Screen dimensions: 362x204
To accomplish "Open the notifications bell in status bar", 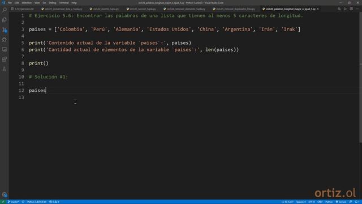I will (x=357, y=202).
